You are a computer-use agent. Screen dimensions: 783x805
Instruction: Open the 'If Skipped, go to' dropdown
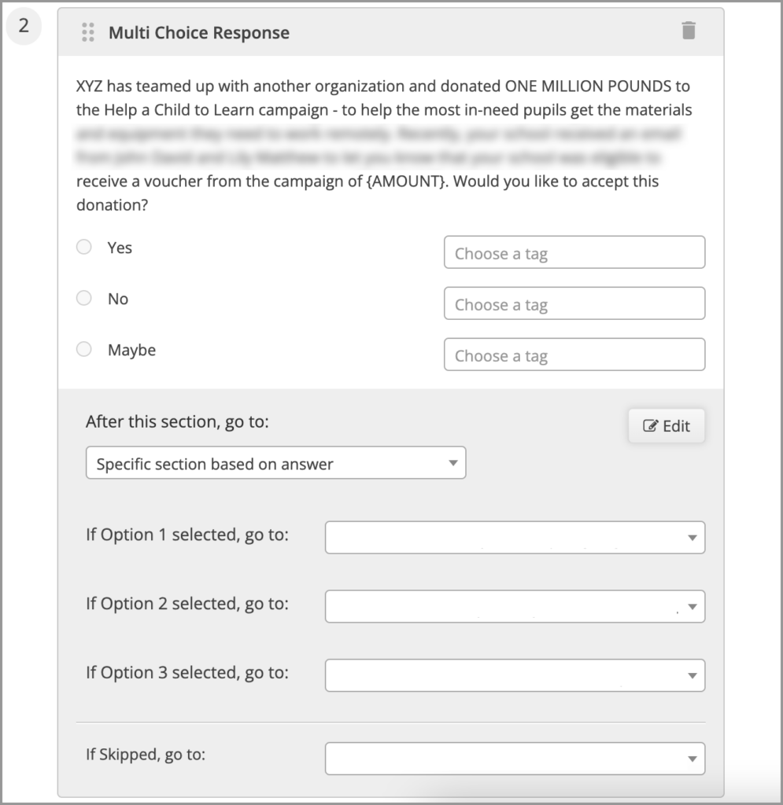[x=515, y=759]
